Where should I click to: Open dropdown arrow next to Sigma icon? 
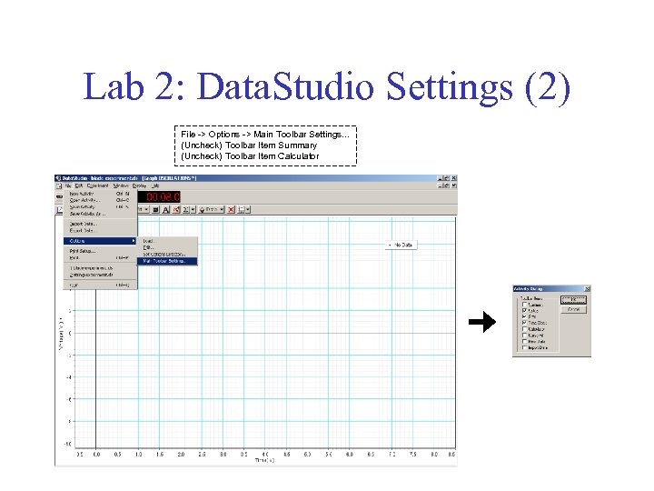[193, 210]
